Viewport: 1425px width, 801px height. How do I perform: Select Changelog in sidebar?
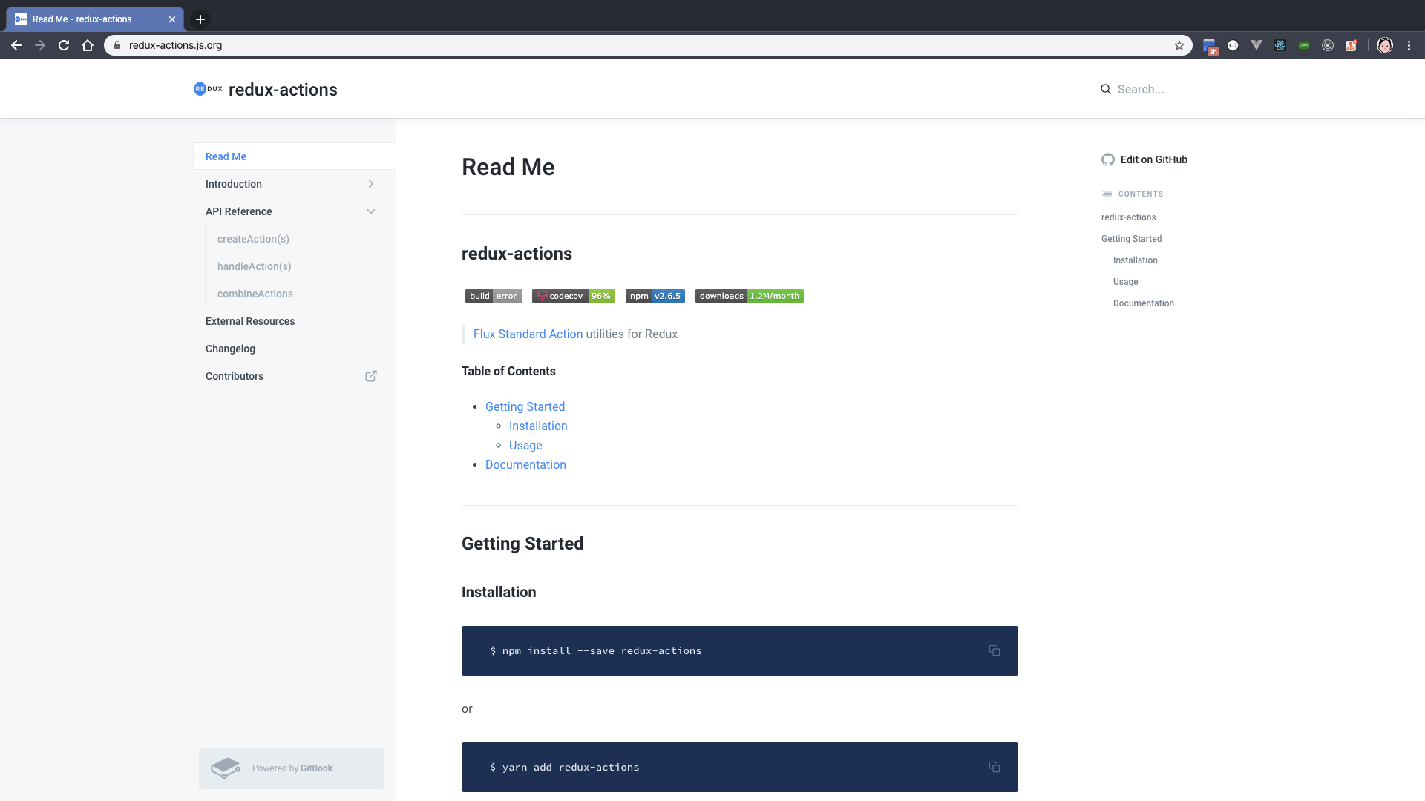[230, 349]
